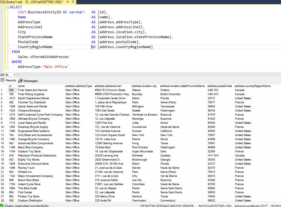Select the address.postalCode column header
Image resolution: width=281 pixels, height=207 pixels.
coord(220,86)
